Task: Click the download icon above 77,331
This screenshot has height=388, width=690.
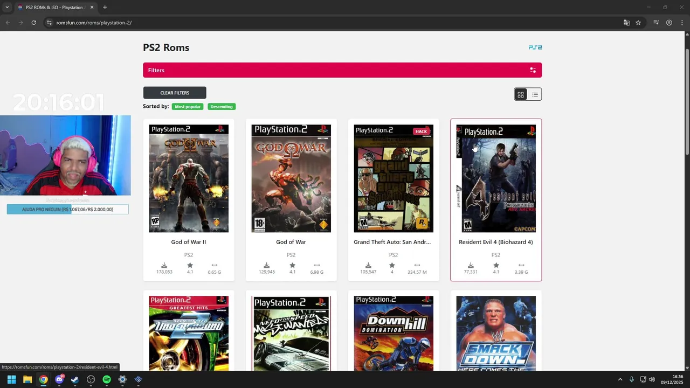Action: pyautogui.click(x=471, y=265)
